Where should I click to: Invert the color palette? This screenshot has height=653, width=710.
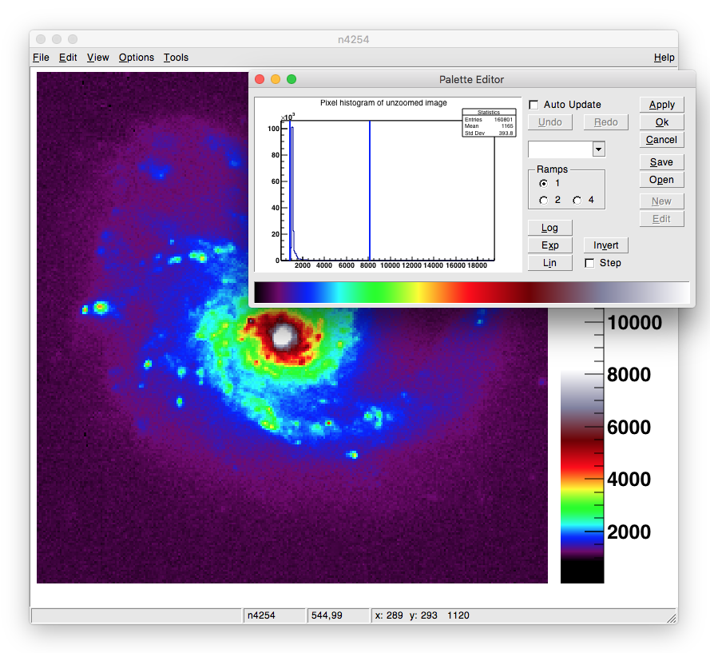pyautogui.click(x=605, y=245)
